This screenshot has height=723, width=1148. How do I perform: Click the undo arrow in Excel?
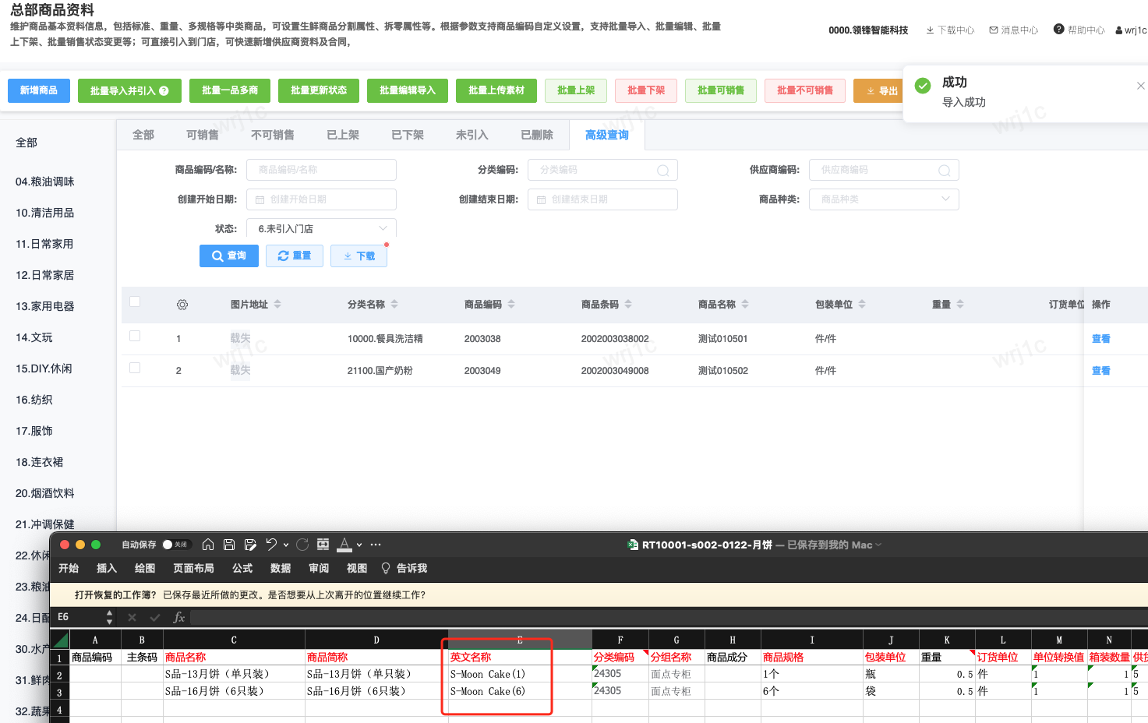pyautogui.click(x=270, y=545)
